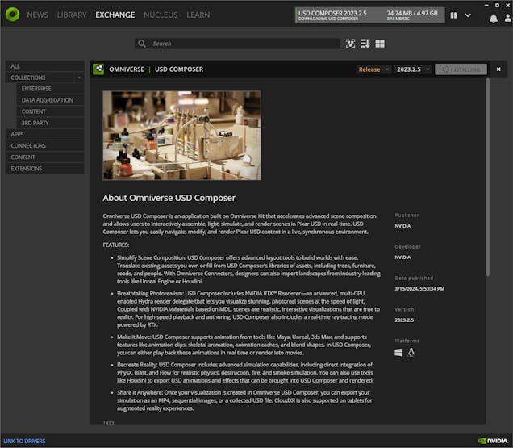513x448 pixels.
Task: Click the USD Composer app icon
Action: (98, 69)
